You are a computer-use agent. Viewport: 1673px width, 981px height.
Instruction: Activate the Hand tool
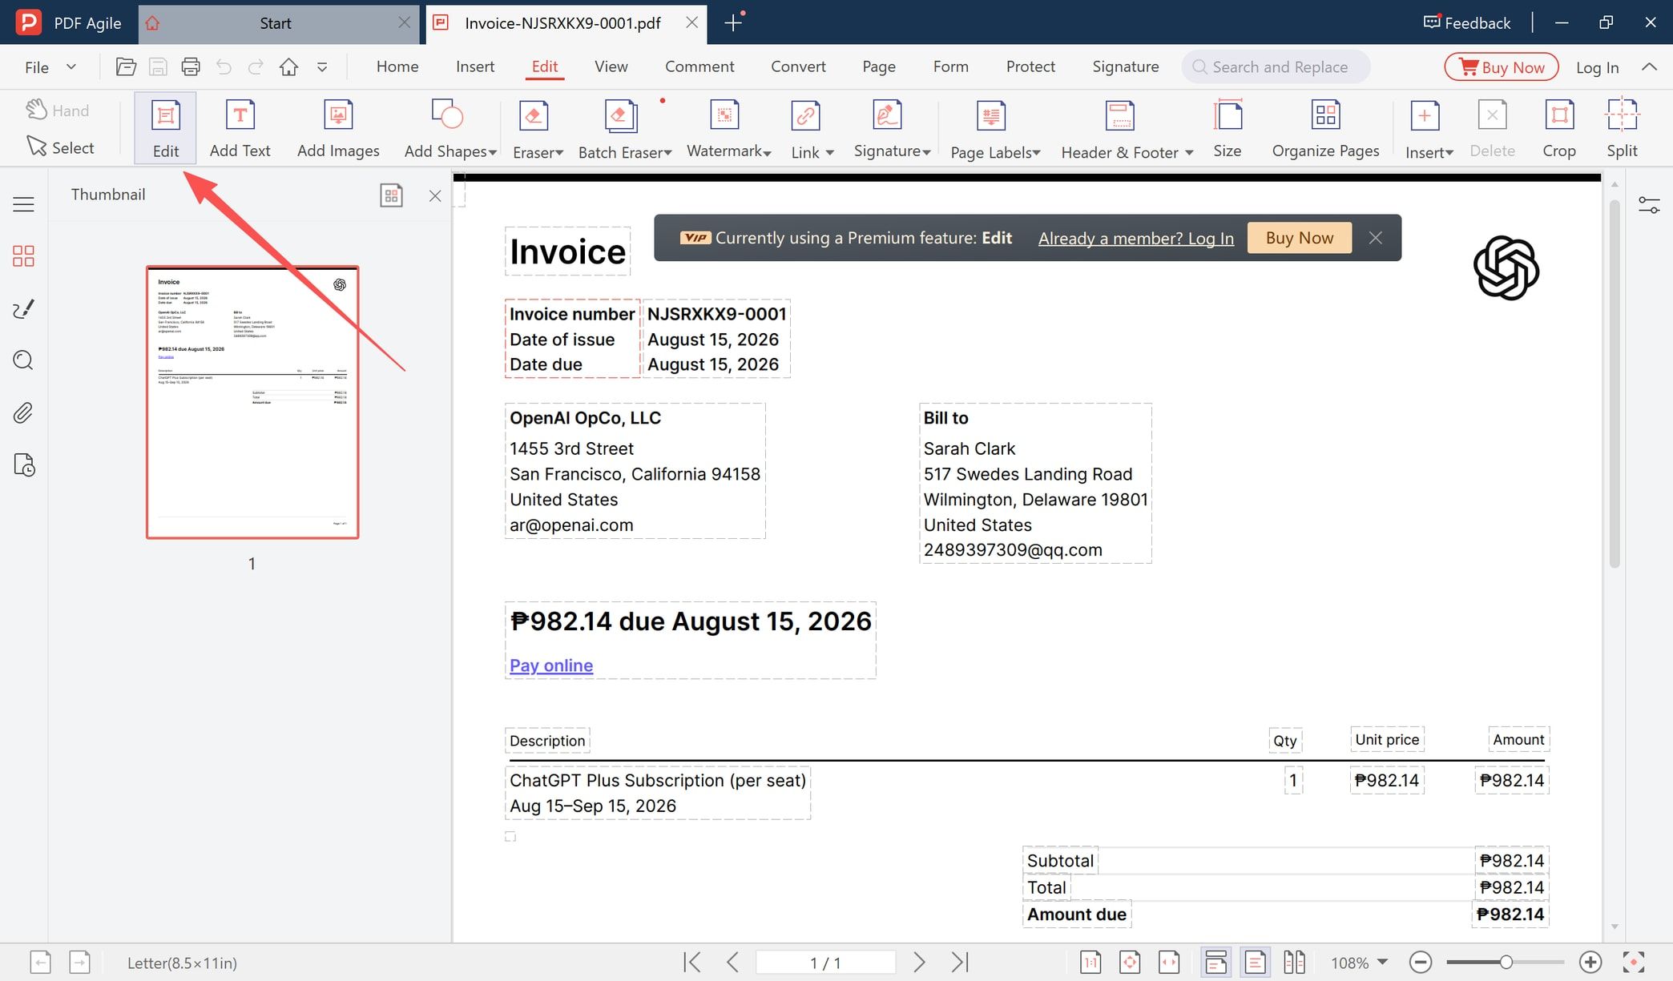click(58, 111)
